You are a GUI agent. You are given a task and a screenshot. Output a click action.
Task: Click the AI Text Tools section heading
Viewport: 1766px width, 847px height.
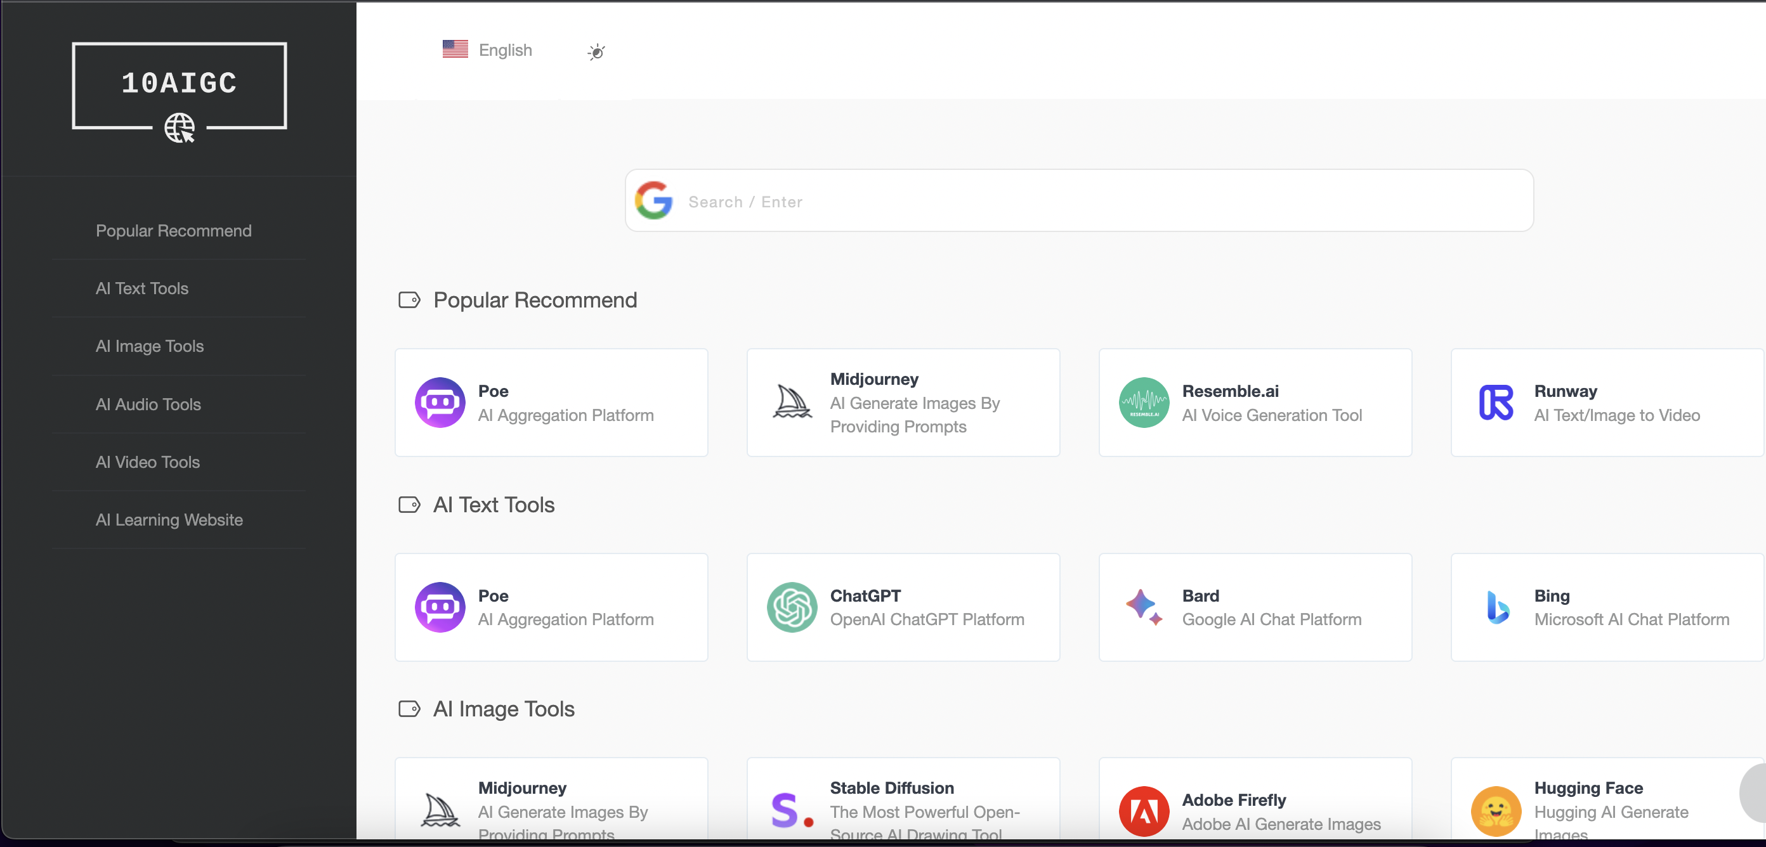click(494, 505)
